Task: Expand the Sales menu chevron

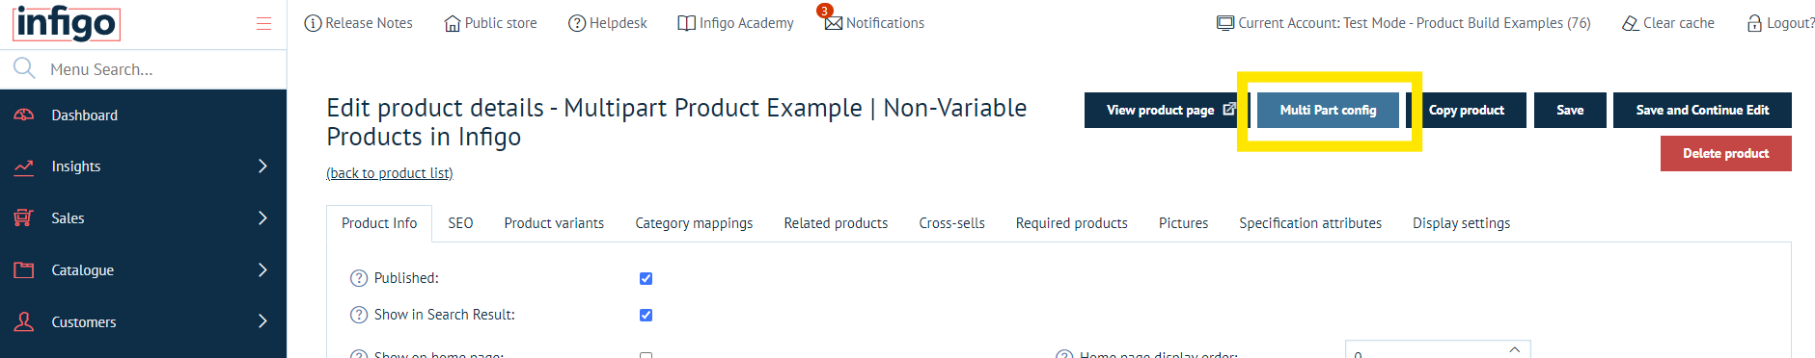Action: 262,218
